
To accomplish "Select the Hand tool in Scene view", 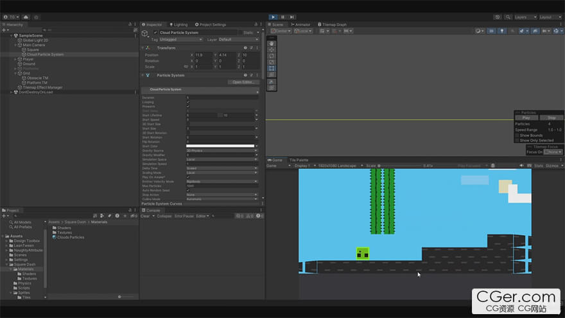I will (x=272, y=44).
